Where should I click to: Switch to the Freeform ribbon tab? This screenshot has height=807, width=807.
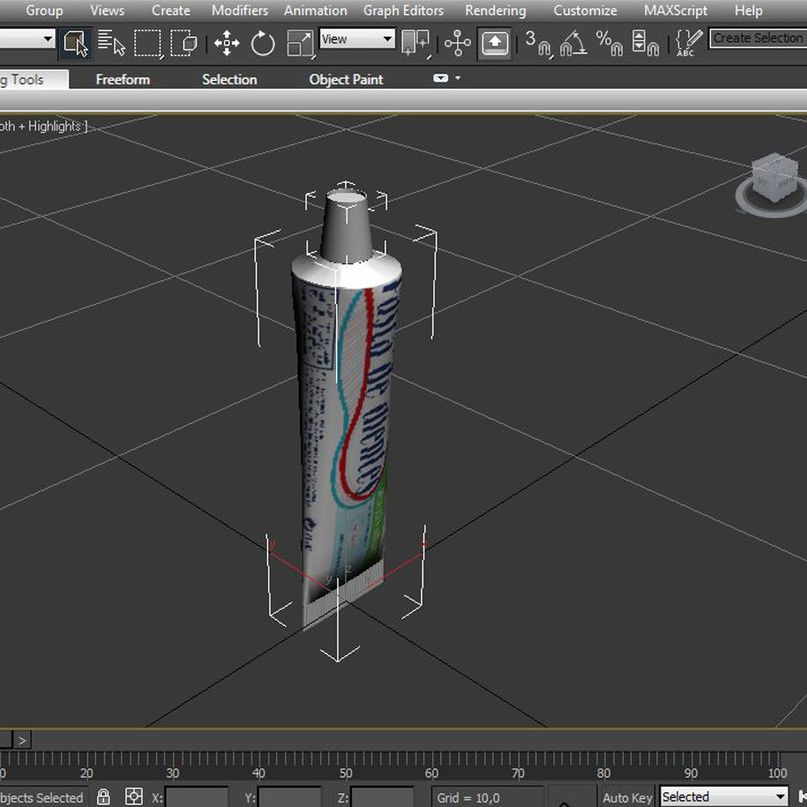tap(122, 79)
